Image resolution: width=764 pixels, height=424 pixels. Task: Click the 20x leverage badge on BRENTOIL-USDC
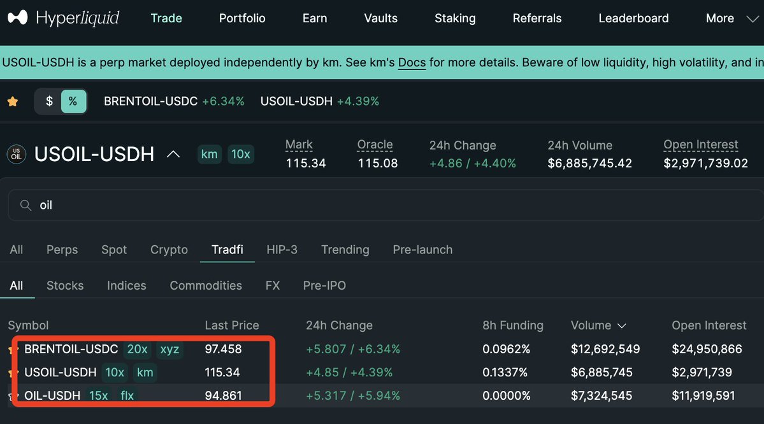(x=137, y=349)
